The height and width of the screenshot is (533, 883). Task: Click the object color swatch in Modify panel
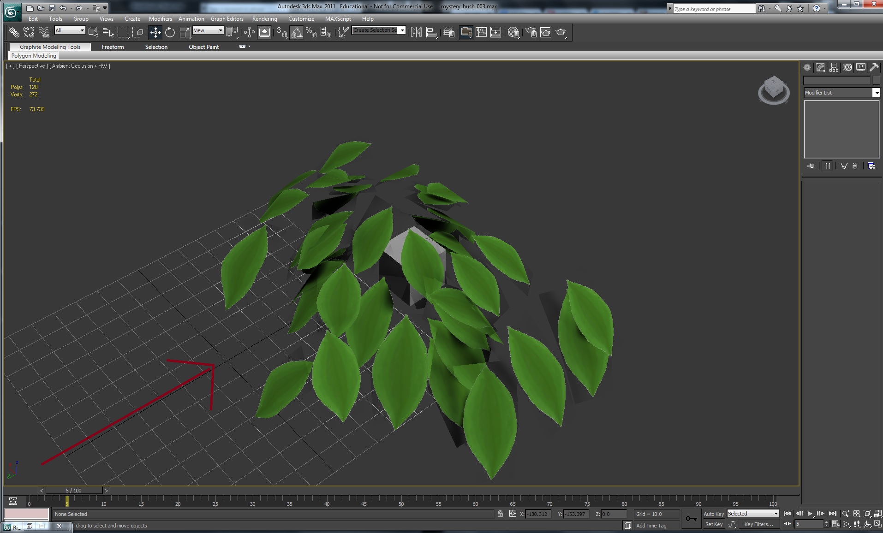pos(876,80)
